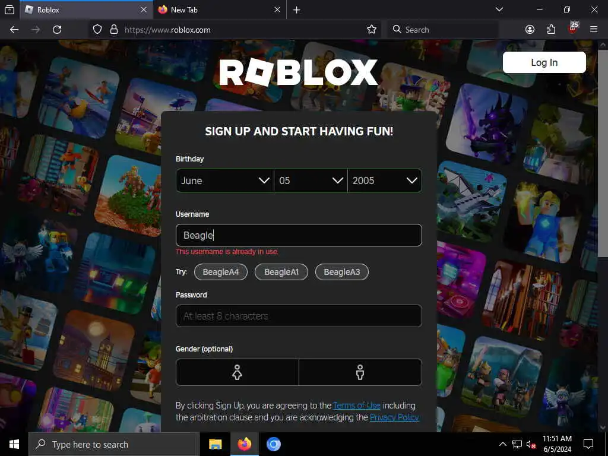The width and height of the screenshot is (608, 456).
Task: Open the extension badge showing 25
Action: (573, 28)
